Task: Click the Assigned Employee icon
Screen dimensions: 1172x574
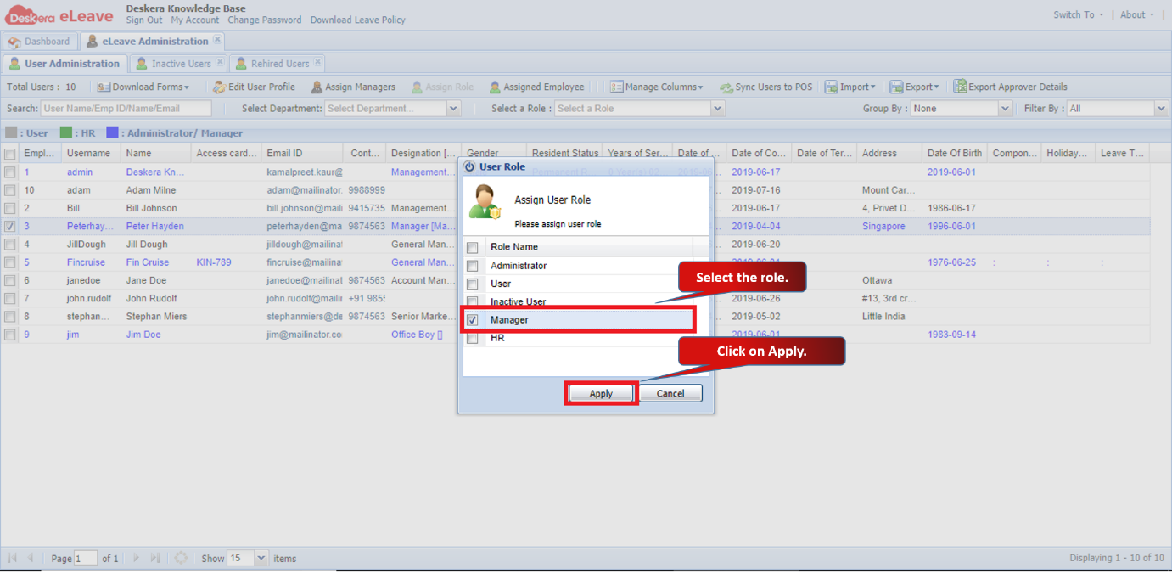Action: point(495,87)
